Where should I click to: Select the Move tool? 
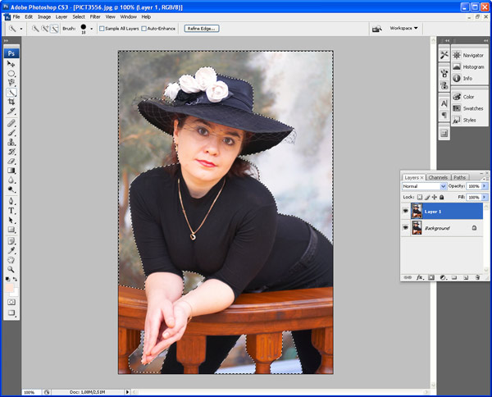[11, 63]
